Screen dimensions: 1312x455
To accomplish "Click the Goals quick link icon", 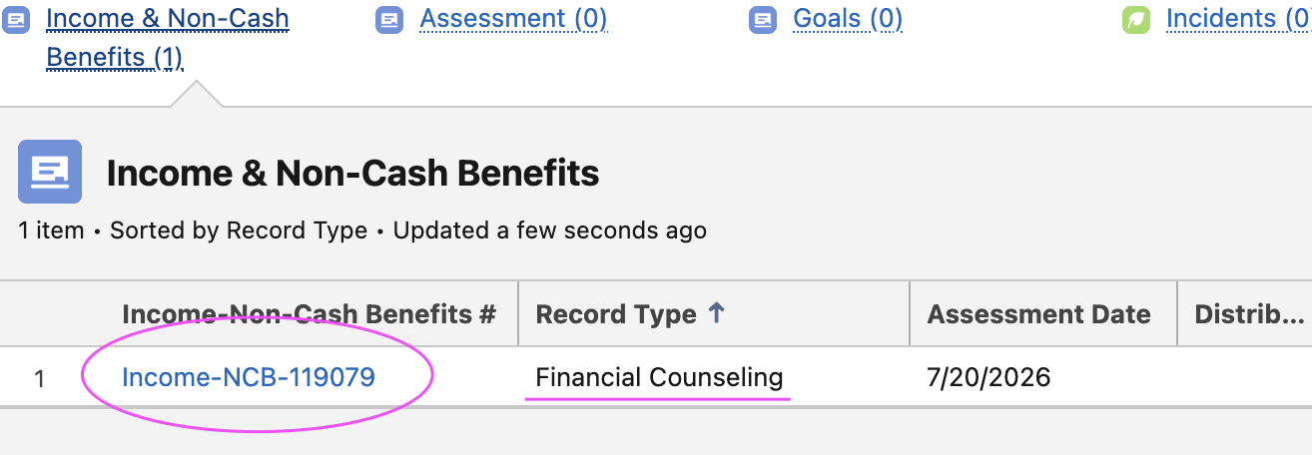I will click(x=763, y=19).
